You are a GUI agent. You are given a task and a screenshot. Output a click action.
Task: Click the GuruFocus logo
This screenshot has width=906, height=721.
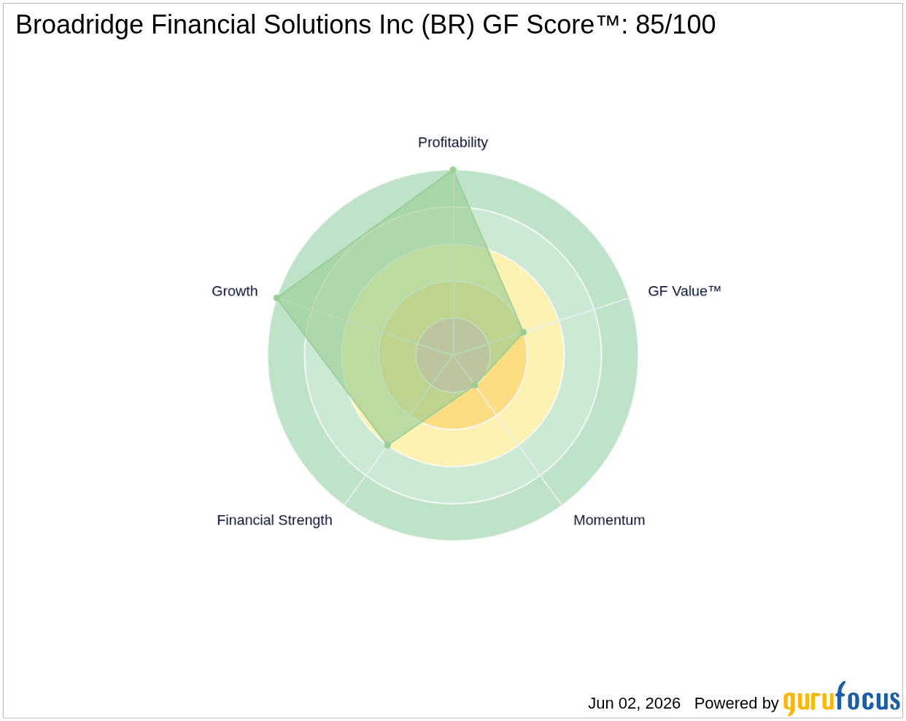(842, 699)
